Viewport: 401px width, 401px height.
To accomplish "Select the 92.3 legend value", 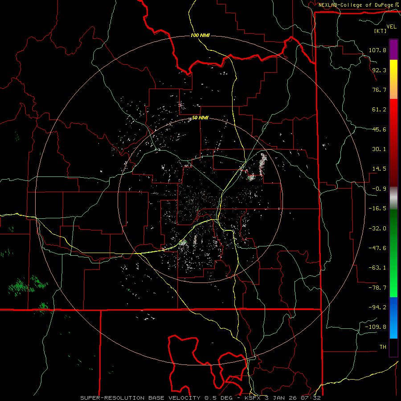I will pyautogui.click(x=379, y=70).
